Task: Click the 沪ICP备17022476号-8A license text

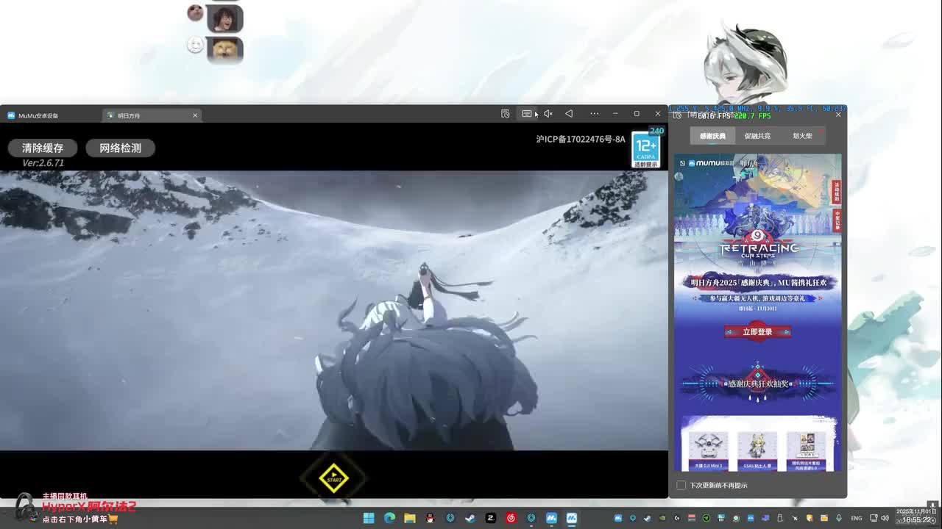Action: (x=581, y=139)
